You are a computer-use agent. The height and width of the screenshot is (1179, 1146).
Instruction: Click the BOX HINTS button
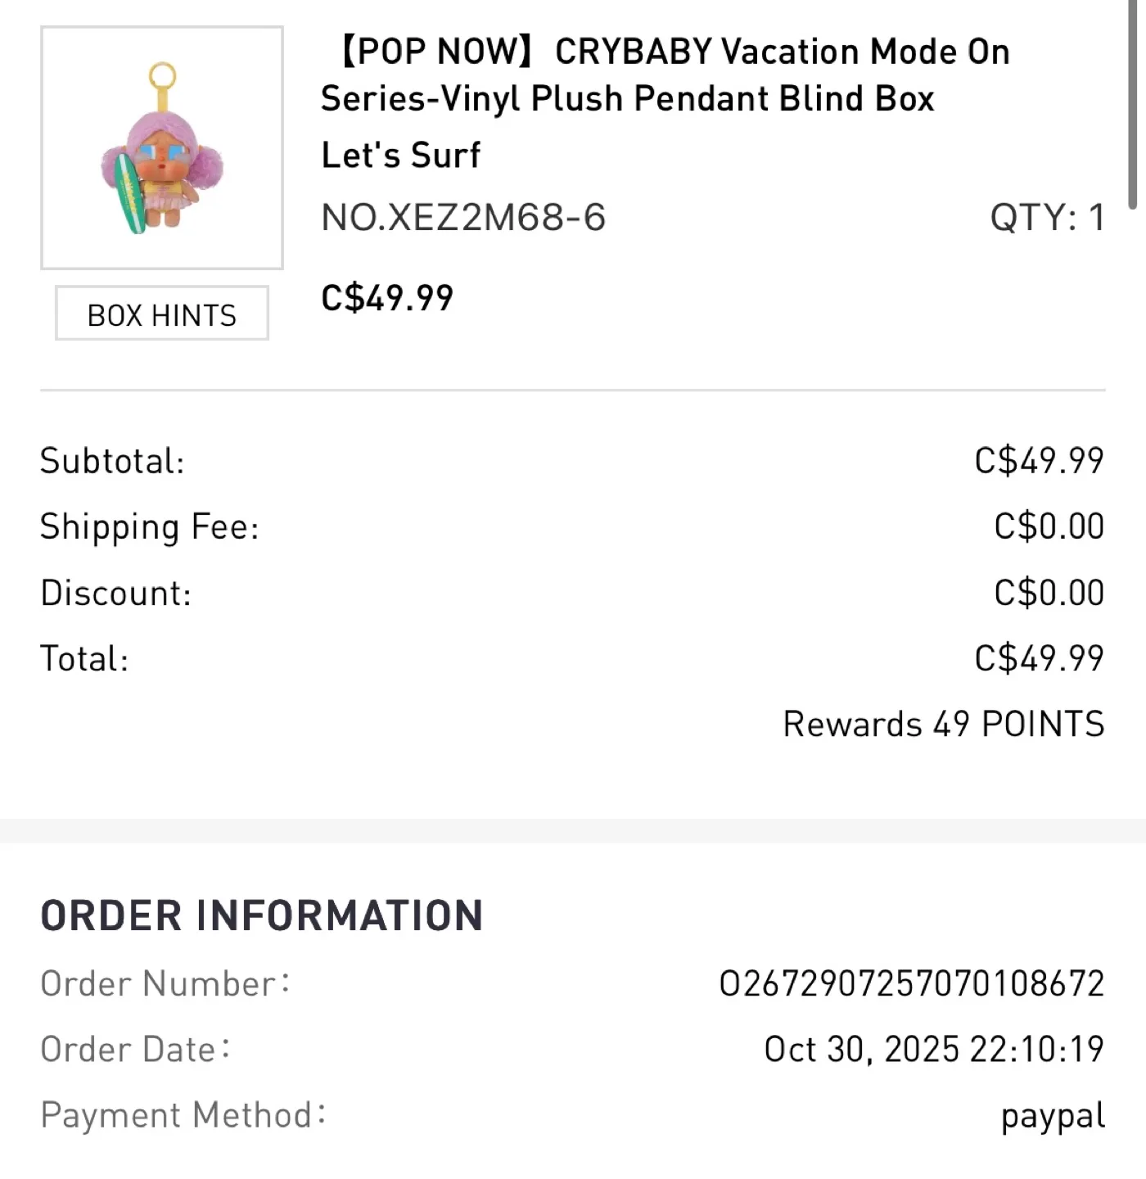(x=160, y=314)
